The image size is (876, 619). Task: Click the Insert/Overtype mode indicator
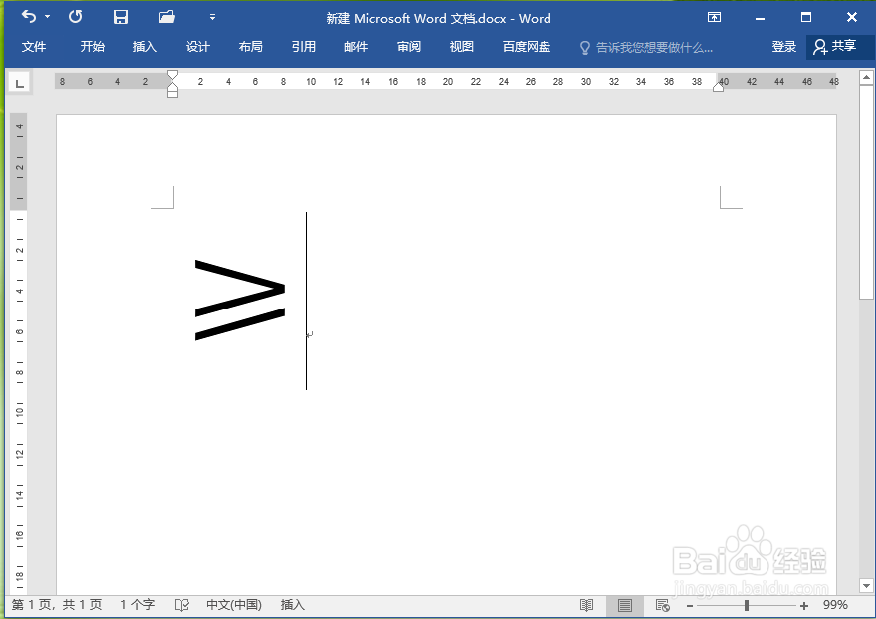pyautogui.click(x=291, y=604)
